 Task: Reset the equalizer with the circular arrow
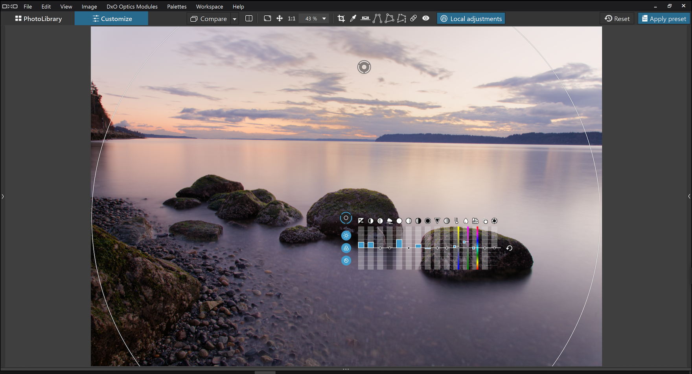(x=509, y=248)
